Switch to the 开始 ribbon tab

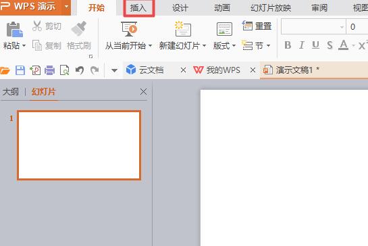click(97, 8)
